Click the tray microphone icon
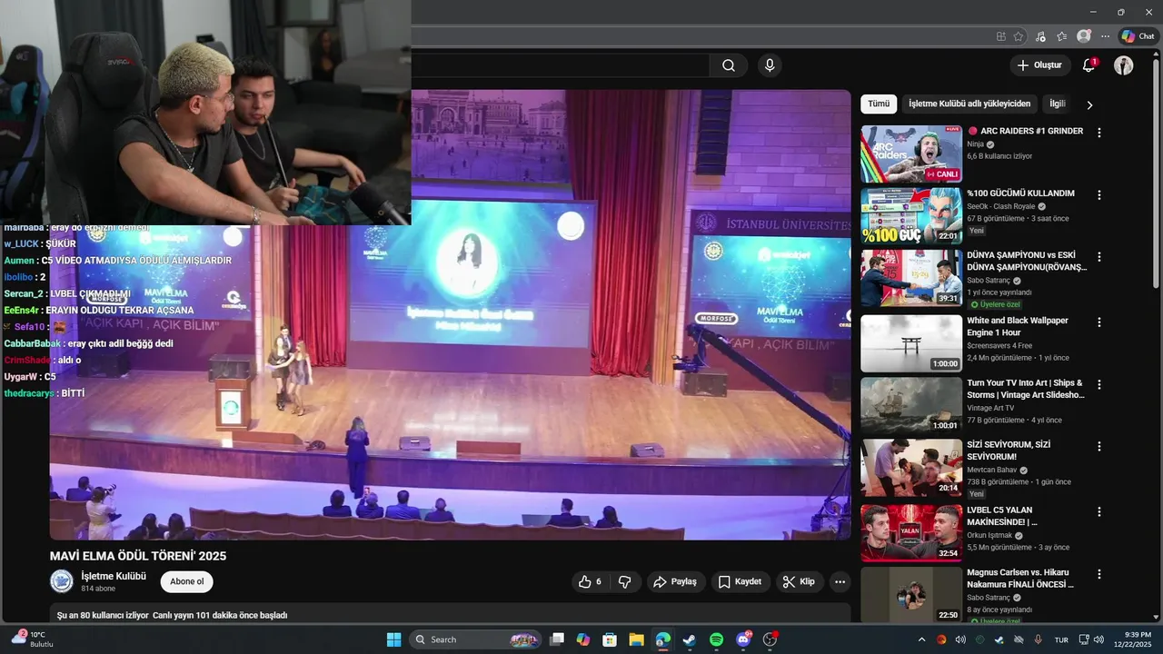 (1038, 639)
